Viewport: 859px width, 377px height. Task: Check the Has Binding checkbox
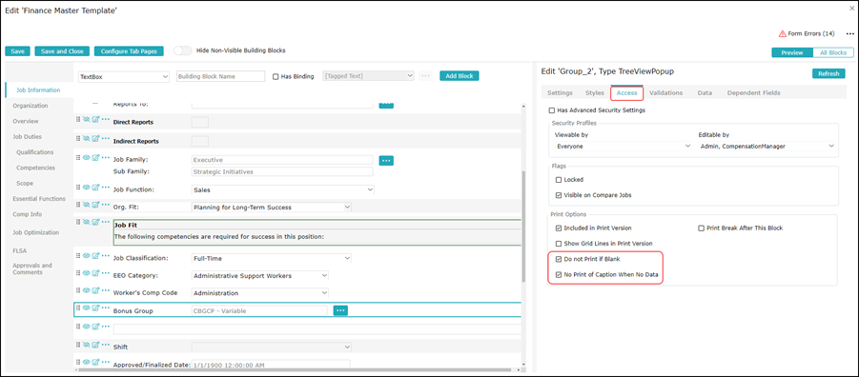coord(276,76)
